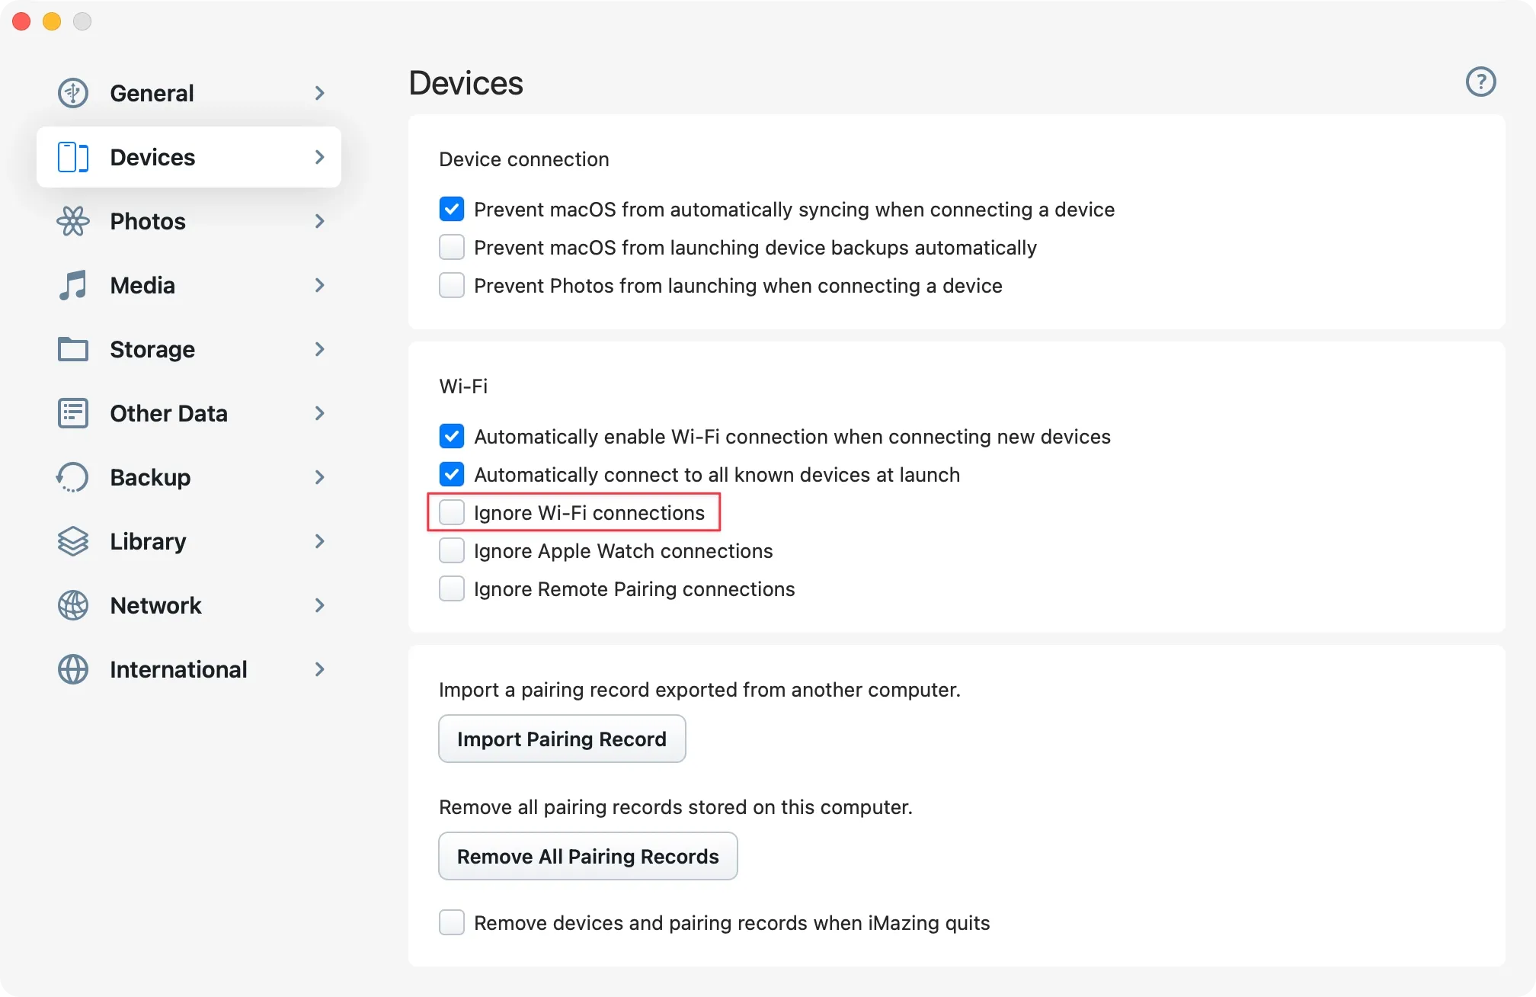The image size is (1536, 997).
Task: Uncheck Prevent macOS from automatically syncing
Action: (x=452, y=209)
